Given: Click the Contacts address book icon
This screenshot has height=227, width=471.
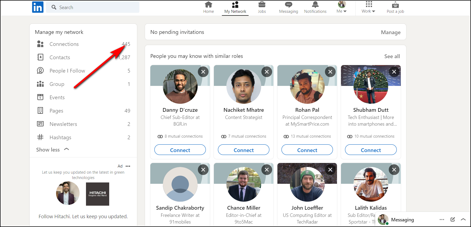Looking at the screenshot, I should click(x=40, y=57).
